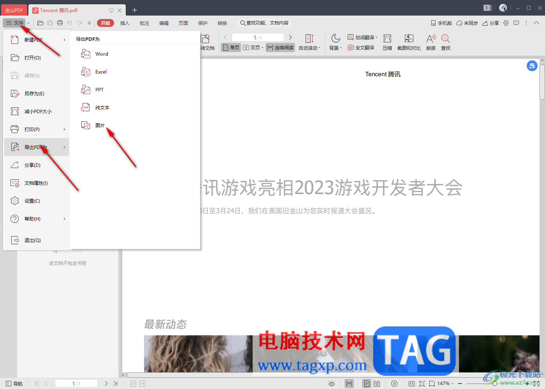Click the blue floating assistant icon
The width and height of the screenshot is (545, 389).
(x=532, y=66)
